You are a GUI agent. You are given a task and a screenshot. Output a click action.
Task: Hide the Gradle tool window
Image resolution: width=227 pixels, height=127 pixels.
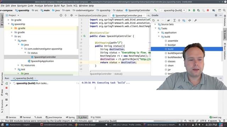tap(221, 15)
